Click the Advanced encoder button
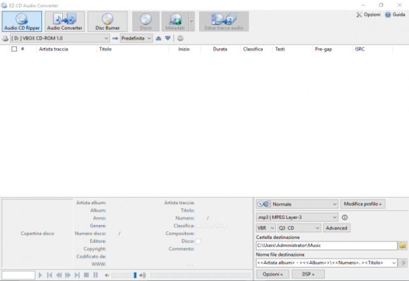409x281 pixels. (x=336, y=228)
